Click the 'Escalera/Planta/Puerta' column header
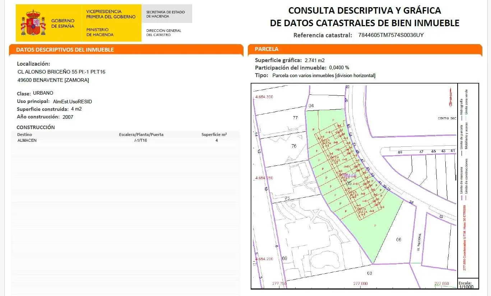 [x=141, y=135]
